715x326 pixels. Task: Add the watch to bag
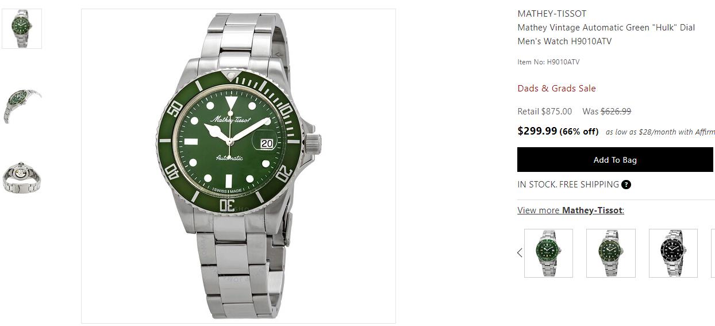pyautogui.click(x=615, y=160)
